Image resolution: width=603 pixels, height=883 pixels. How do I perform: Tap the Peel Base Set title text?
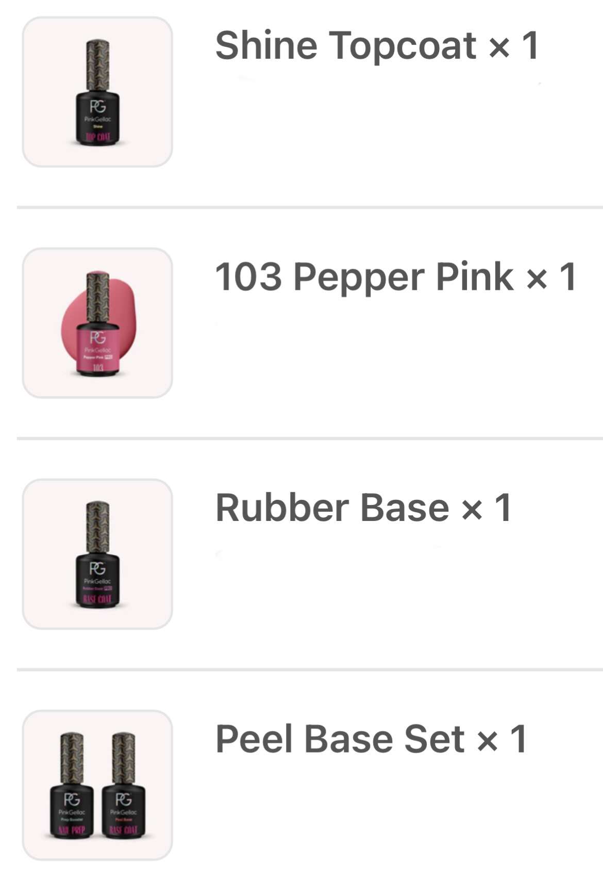[340, 739]
